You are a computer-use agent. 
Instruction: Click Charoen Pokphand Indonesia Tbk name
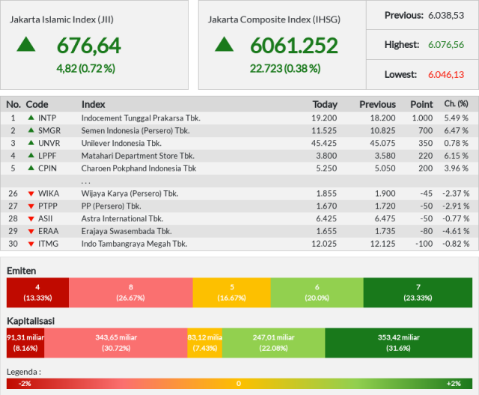[138, 168]
